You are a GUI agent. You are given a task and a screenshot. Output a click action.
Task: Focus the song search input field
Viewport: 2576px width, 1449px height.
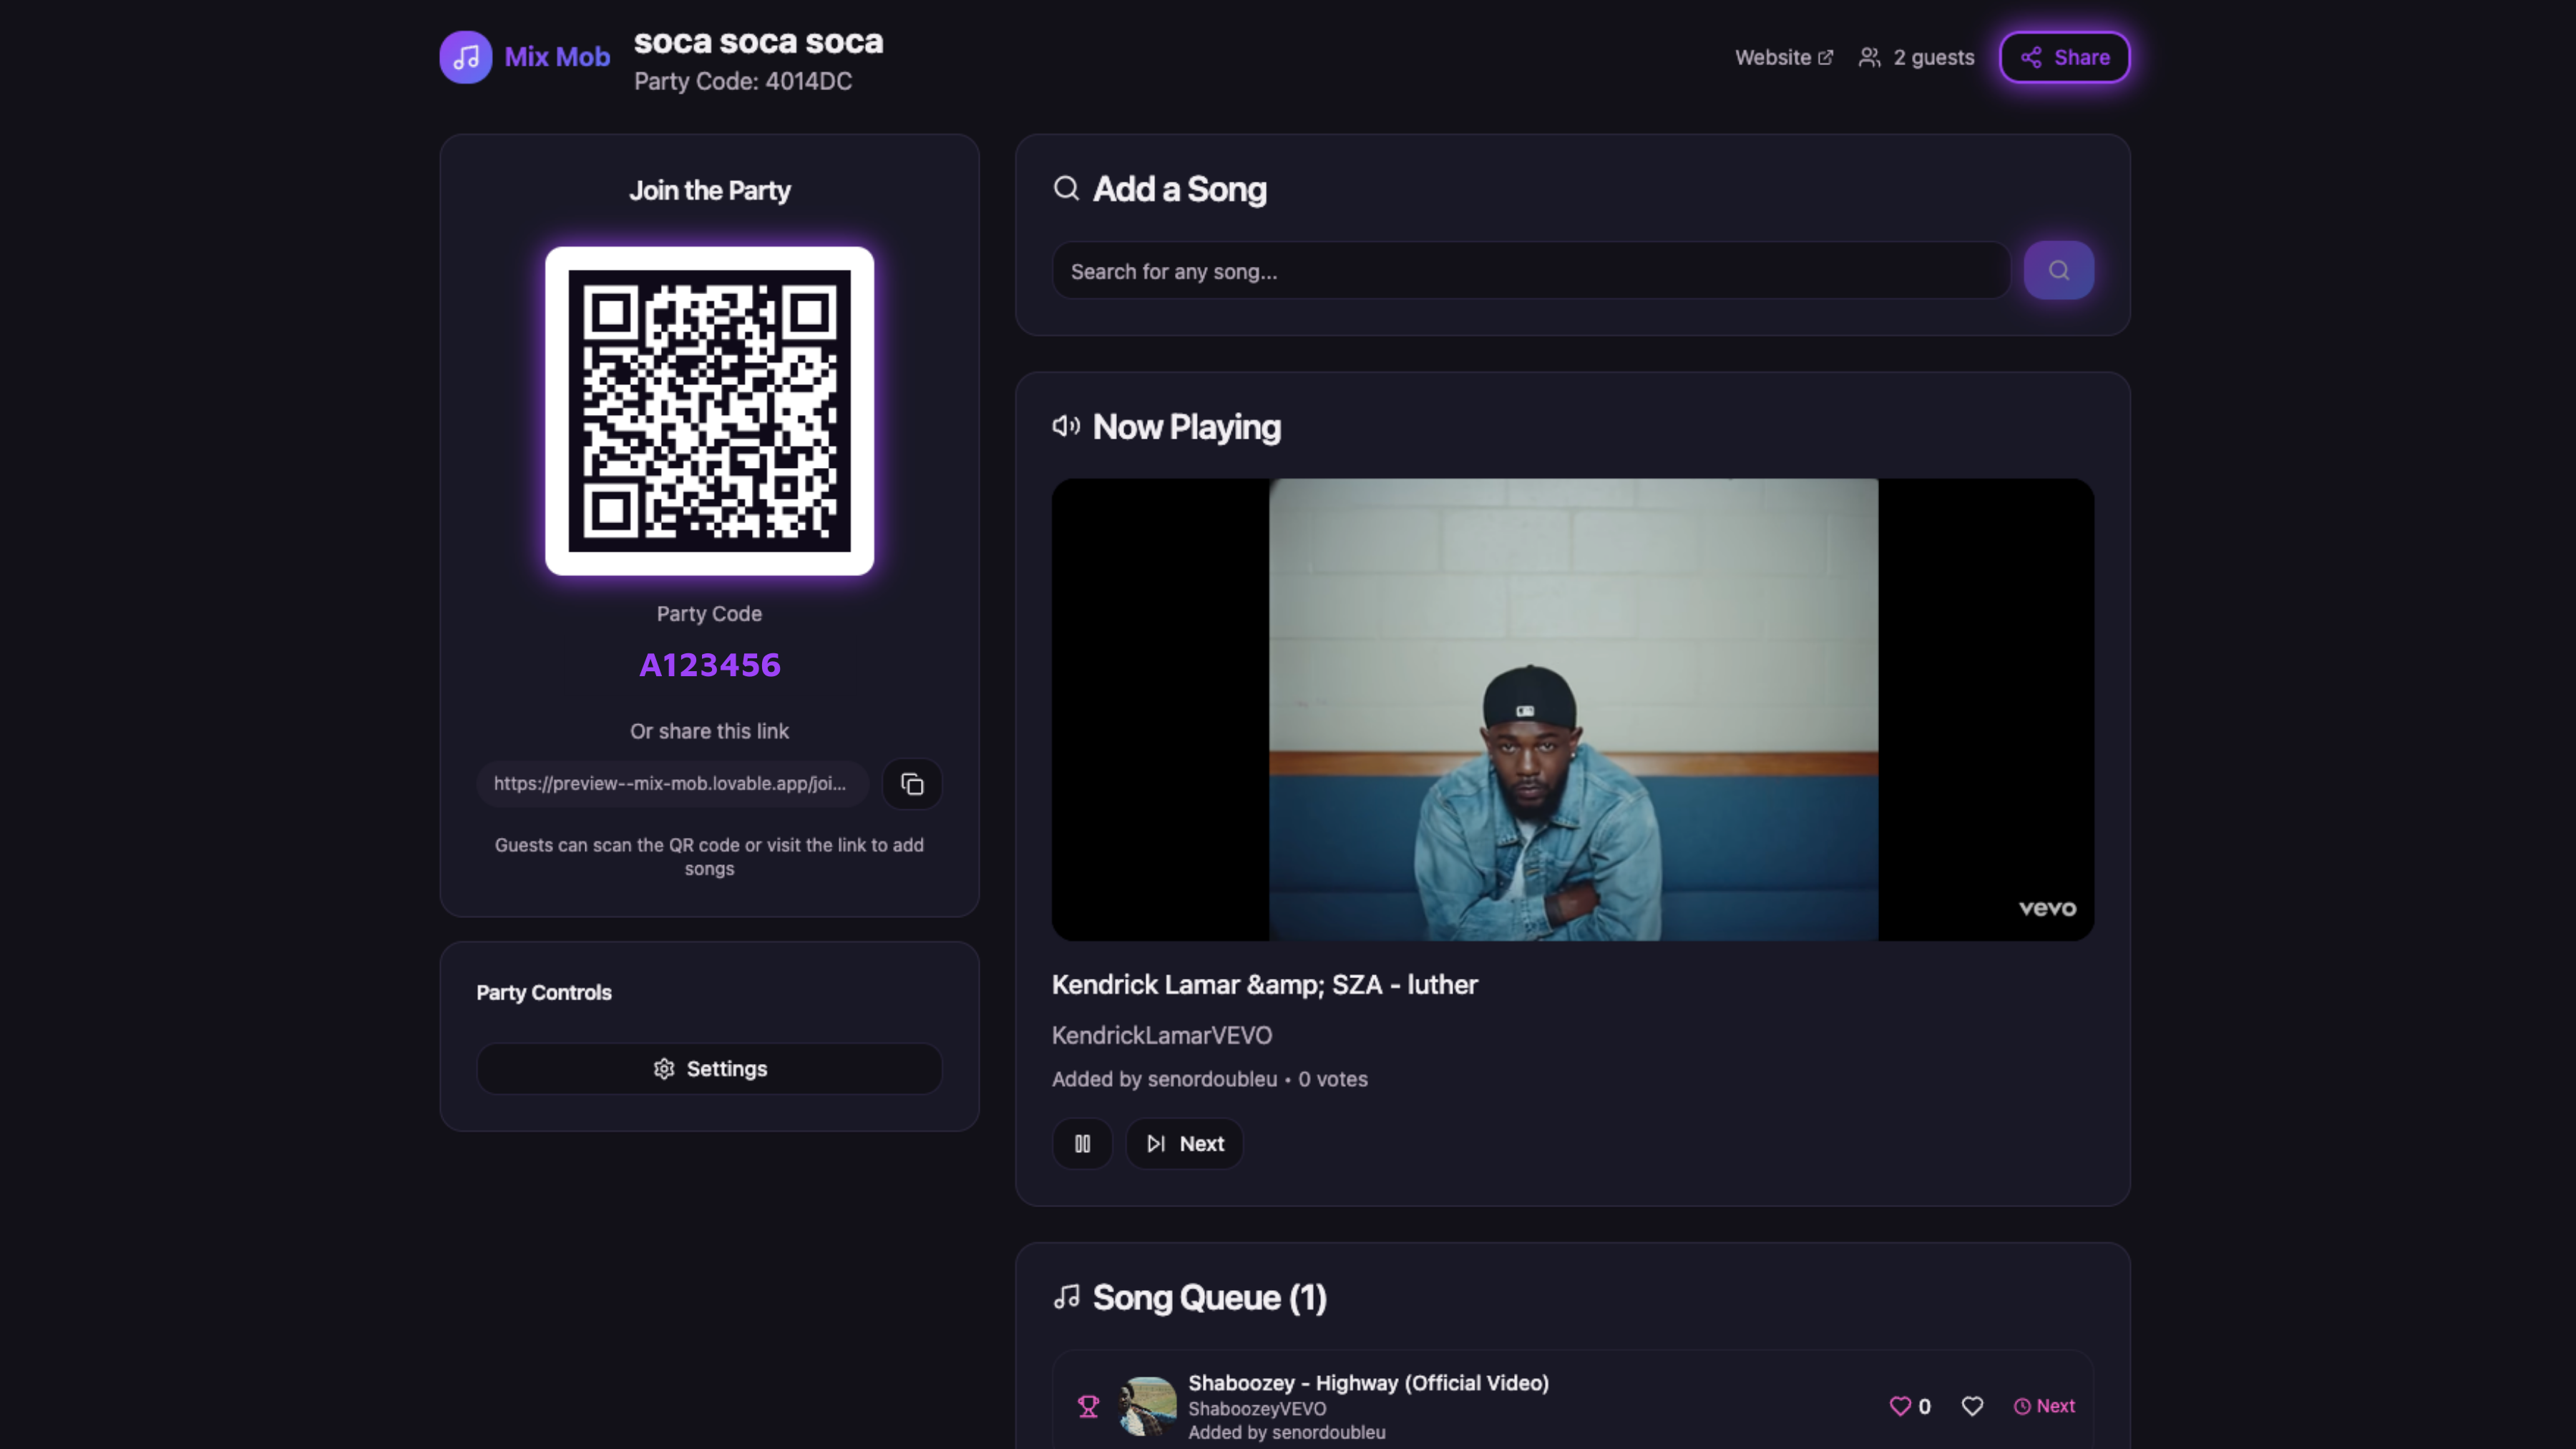1530,271
